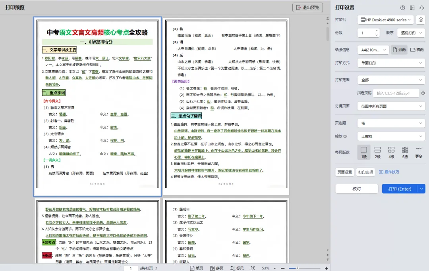Expand the arrow beside 打印 (Enter) button
429x271 pixels.
(x=421, y=189)
